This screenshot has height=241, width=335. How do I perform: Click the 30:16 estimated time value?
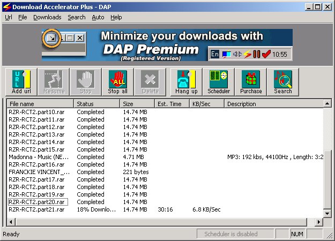tap(165, 209)
